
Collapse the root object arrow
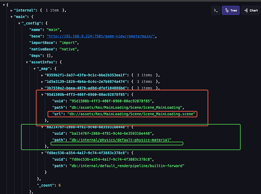4,5
